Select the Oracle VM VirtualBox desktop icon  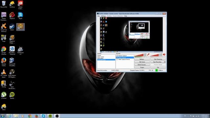[x=12, y=62]
